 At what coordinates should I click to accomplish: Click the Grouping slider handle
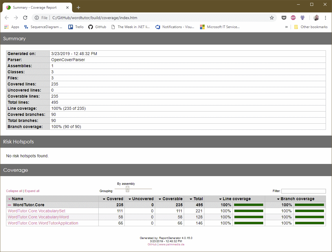point(127,189)
